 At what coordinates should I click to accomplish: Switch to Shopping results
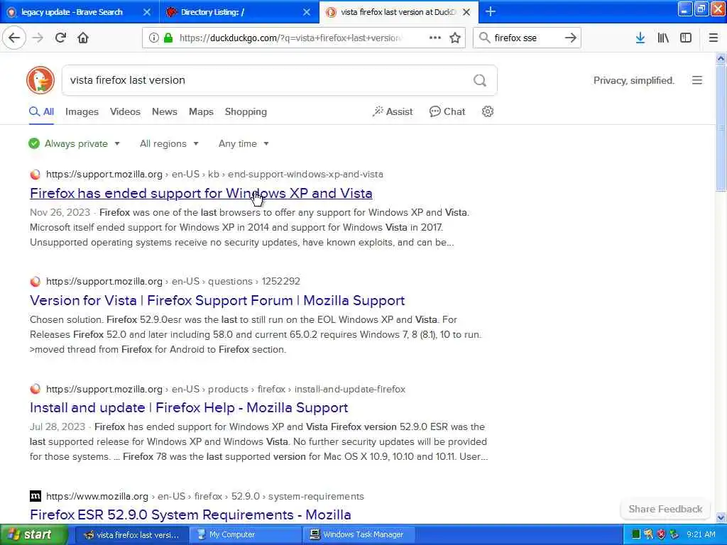click(x=246, y=111)
